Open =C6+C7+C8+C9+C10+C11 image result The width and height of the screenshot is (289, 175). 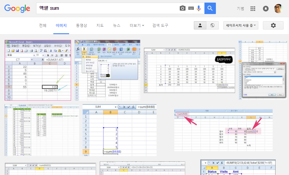142,168
